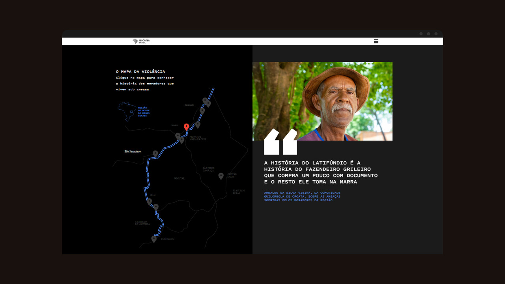Click the 'O MAPA DA VIOLÊNCIA' heading
505x284 pixels.
click(140, 71)
